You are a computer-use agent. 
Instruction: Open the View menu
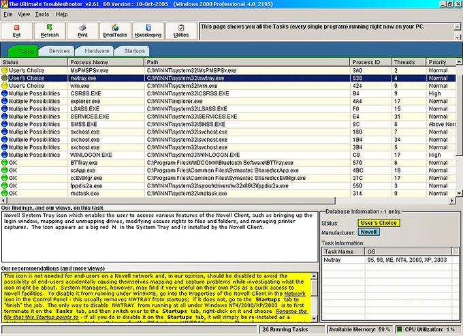point(24,14)
